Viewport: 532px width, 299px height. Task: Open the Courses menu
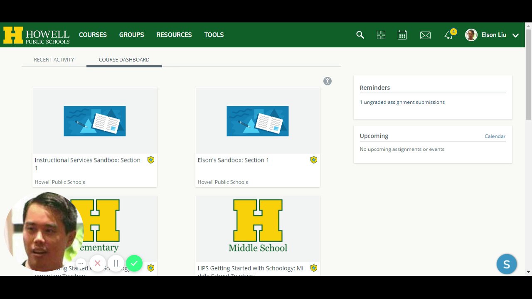[93, 35]
